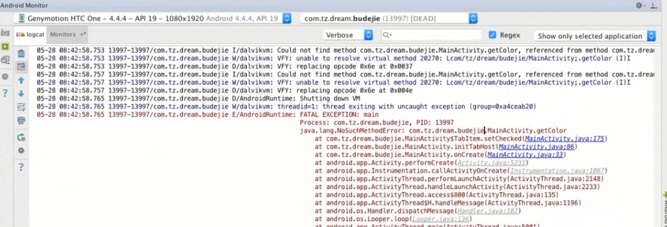The height and width of the screenshot is (227, 667).
Task: Open Show only selected application filter dropdown
Action: coord(595,36)
